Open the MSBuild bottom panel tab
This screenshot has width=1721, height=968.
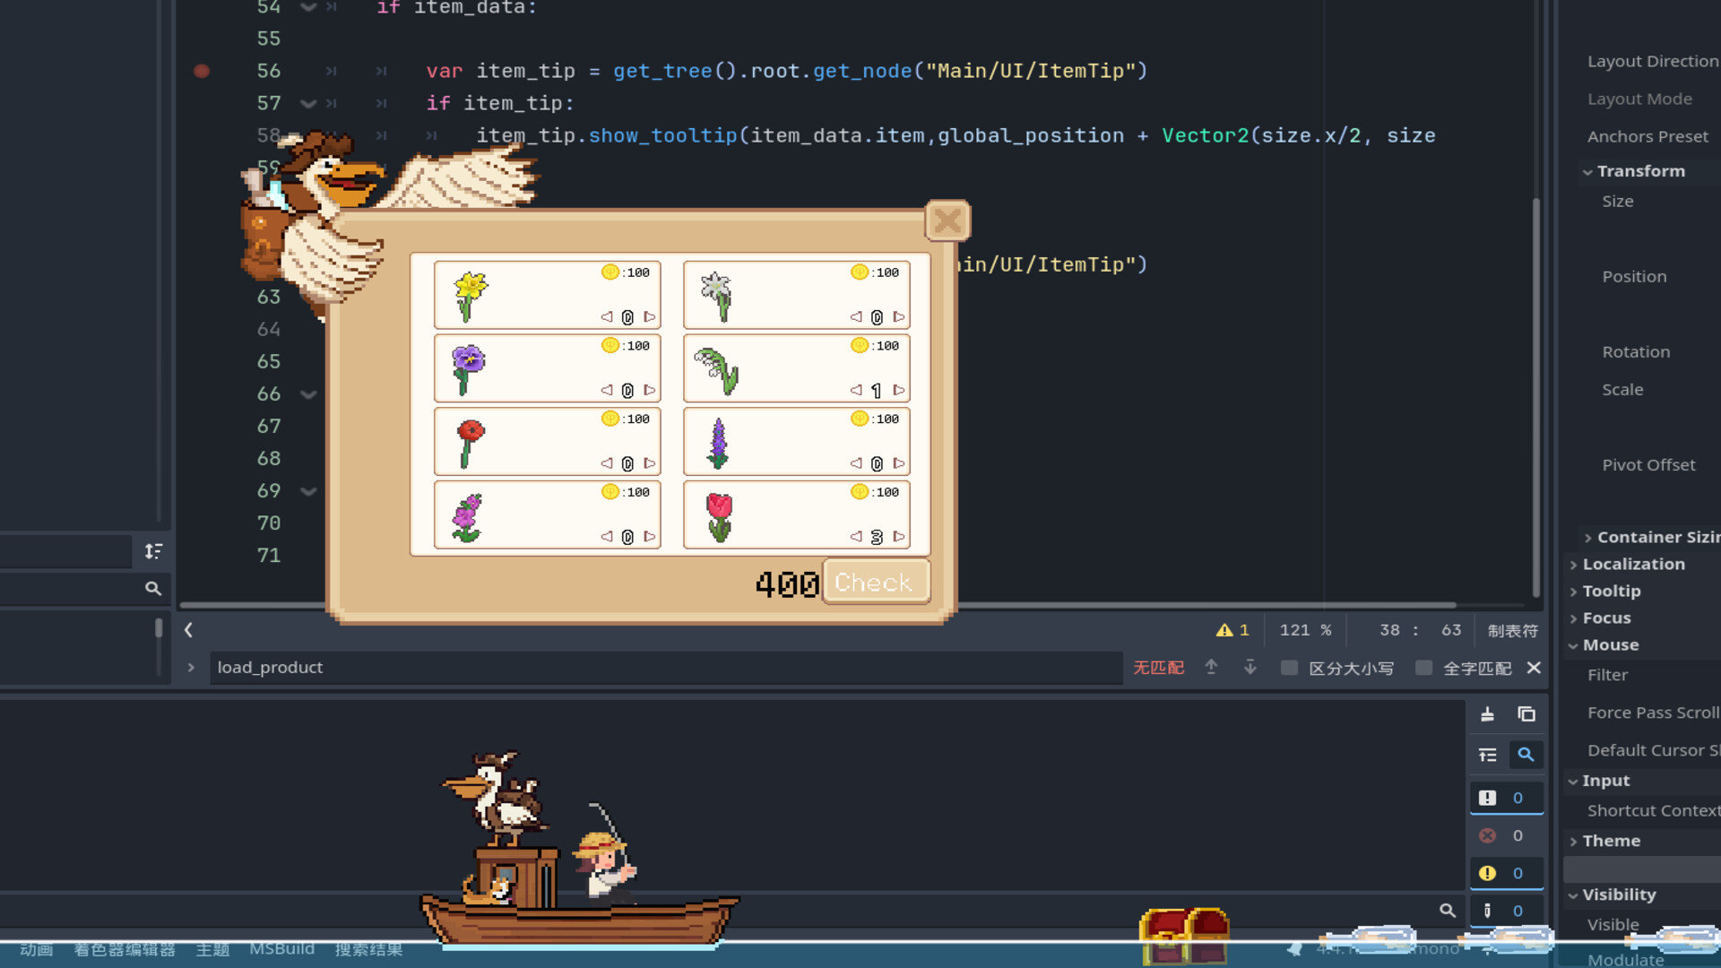click(x=281, y=948)
